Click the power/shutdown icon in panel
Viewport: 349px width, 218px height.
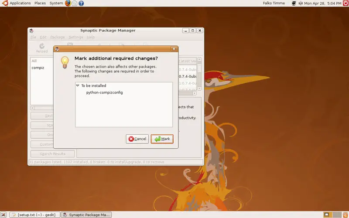point(346,3)
